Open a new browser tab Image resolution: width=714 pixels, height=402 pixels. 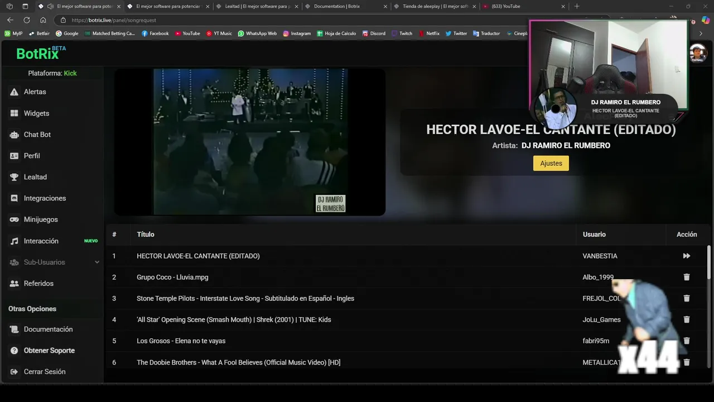point(577,6)
